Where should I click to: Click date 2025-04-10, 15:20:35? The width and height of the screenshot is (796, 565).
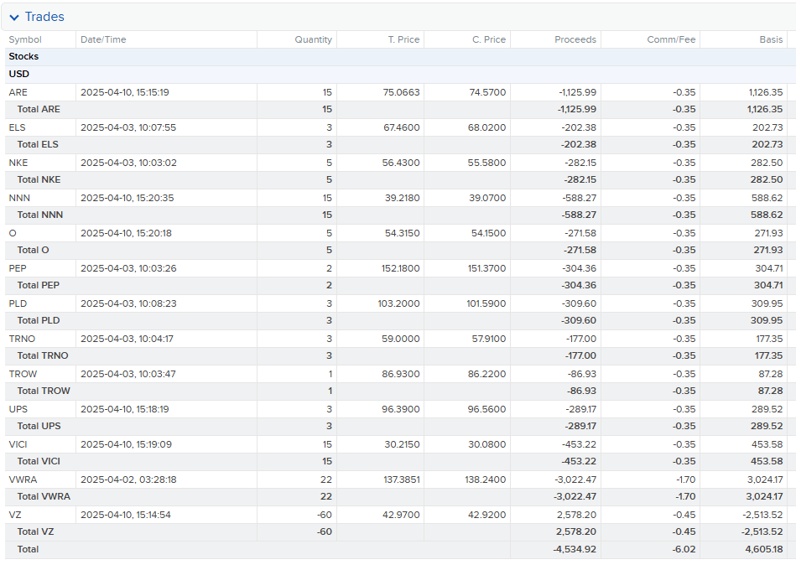point(127,198)
